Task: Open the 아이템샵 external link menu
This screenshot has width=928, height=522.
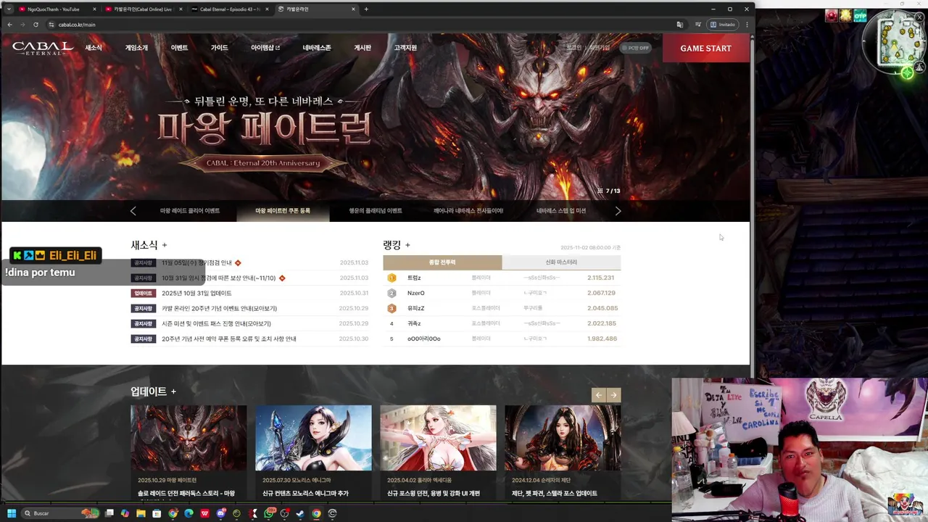Action: tap(265, 48)
